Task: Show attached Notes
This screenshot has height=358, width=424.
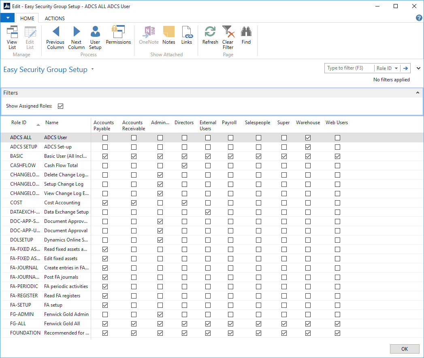Action: (169, 35)
